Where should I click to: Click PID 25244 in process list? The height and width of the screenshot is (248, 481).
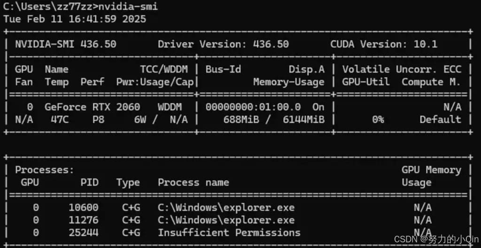point(84,232)
